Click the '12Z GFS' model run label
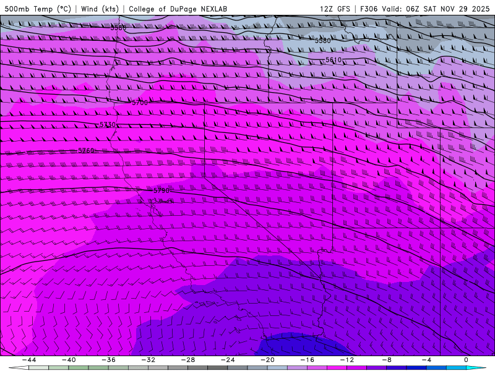 [335, 9]
